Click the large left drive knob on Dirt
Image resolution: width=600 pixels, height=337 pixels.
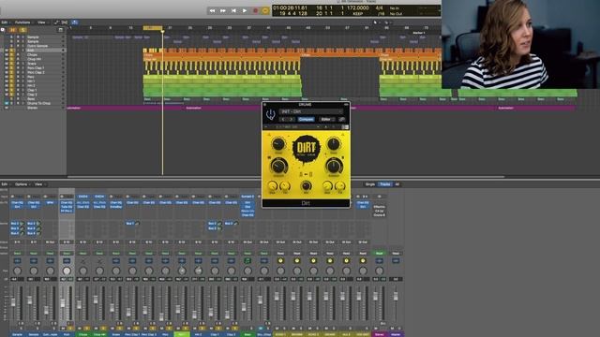(x=278, y=167)
